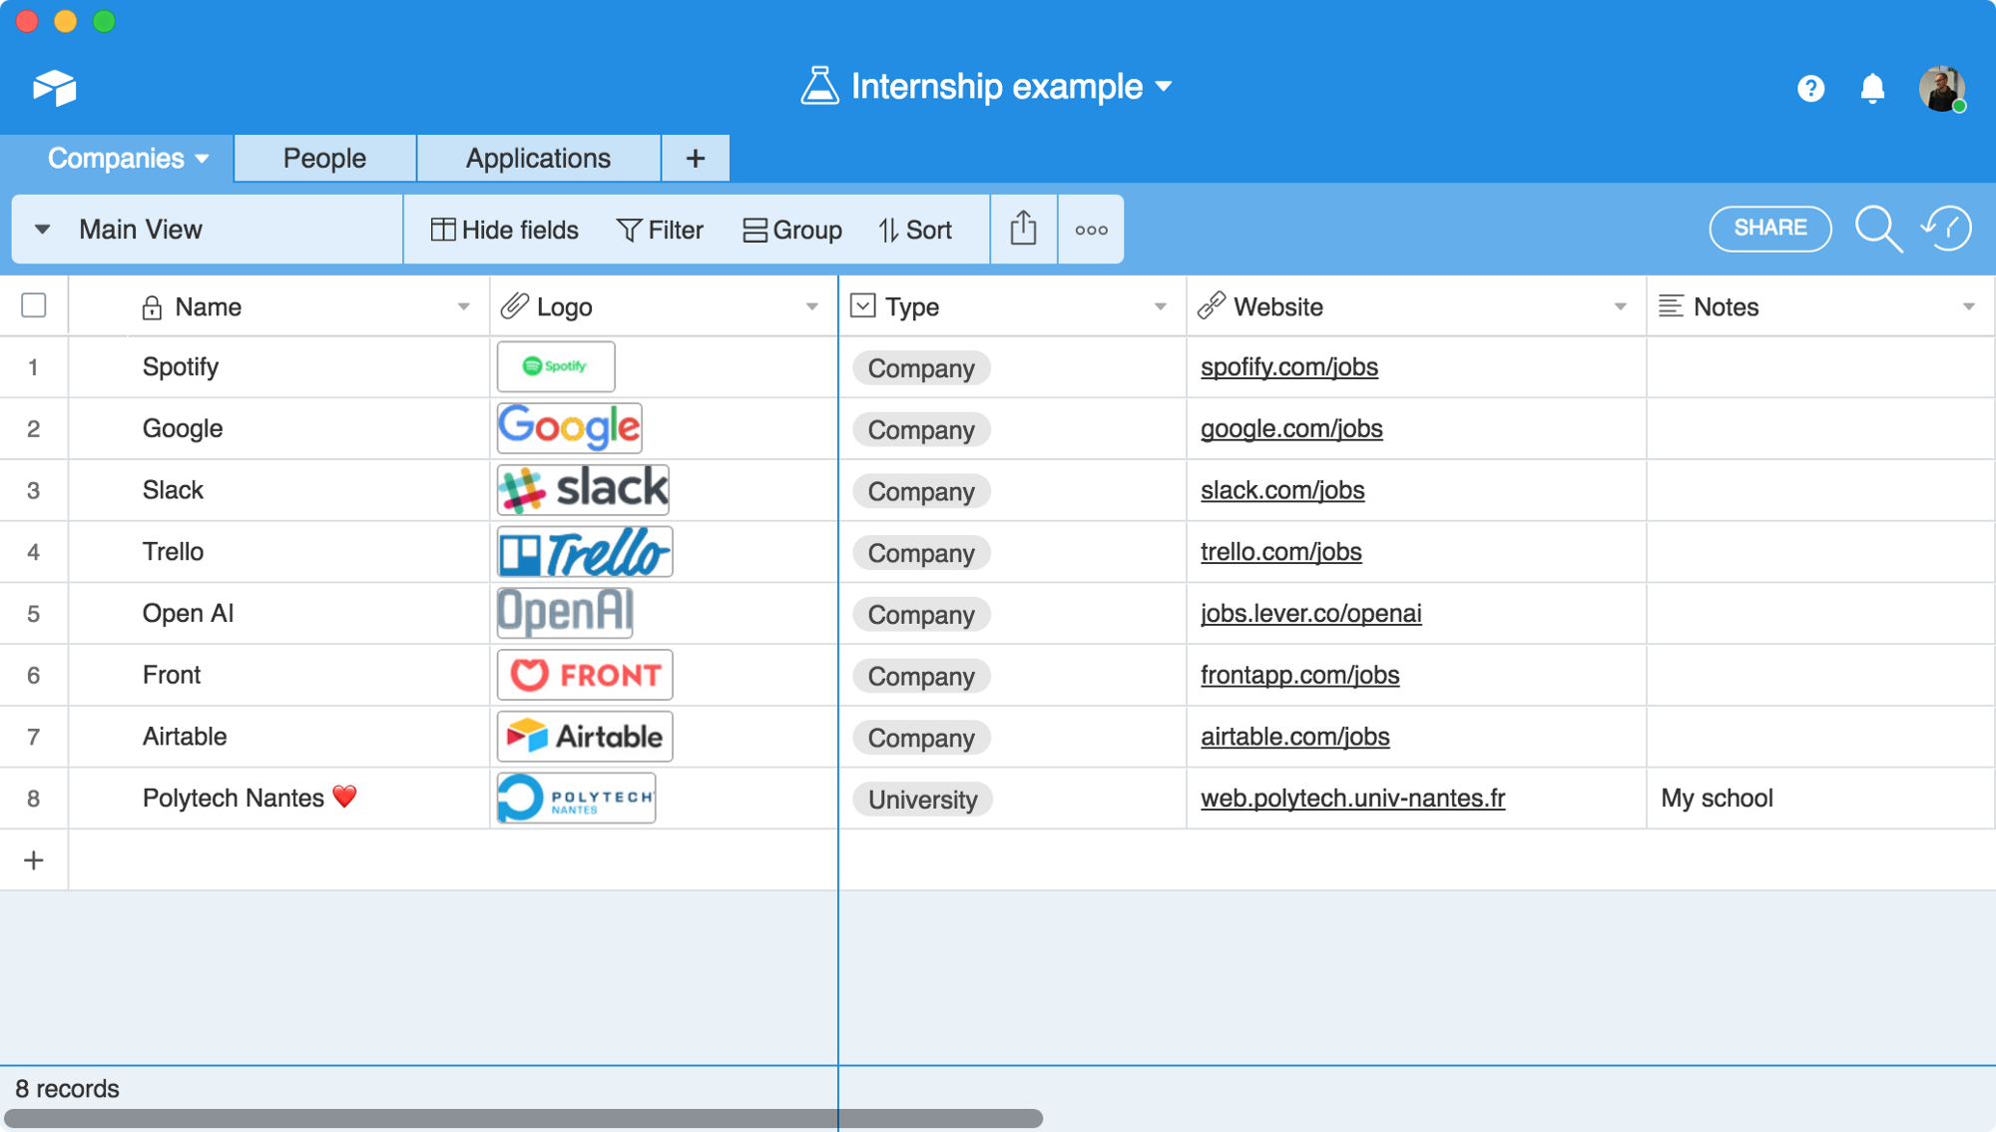The height and width of the screenshot is (1132, 1996).
Task: Open the Companies tab dropdown arrow
Action: coord(203,159)
